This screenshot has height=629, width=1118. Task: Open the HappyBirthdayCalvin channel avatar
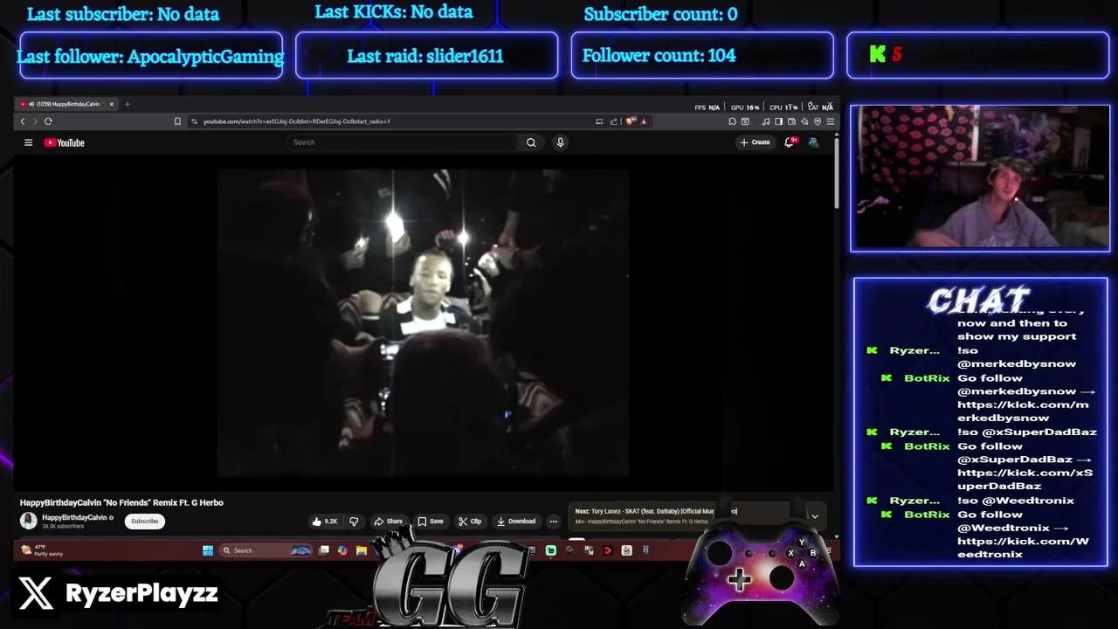click(x=29, y=521)
